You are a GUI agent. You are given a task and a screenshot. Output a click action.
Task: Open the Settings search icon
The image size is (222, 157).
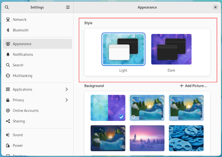(7, 7)
